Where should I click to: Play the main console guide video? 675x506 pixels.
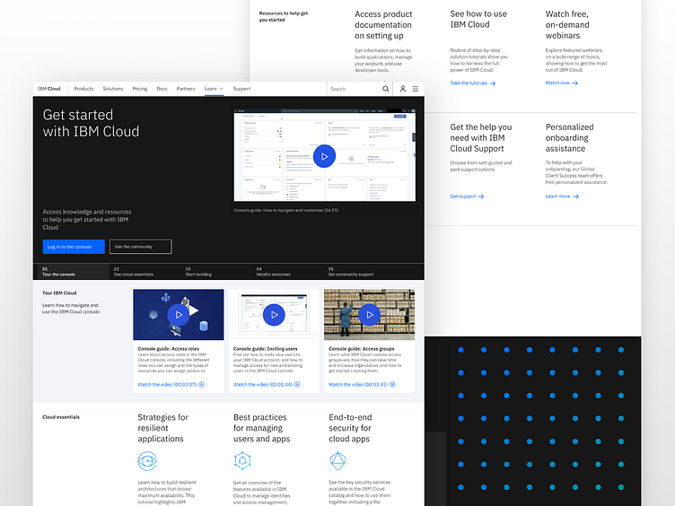click(x=324, y=157)
